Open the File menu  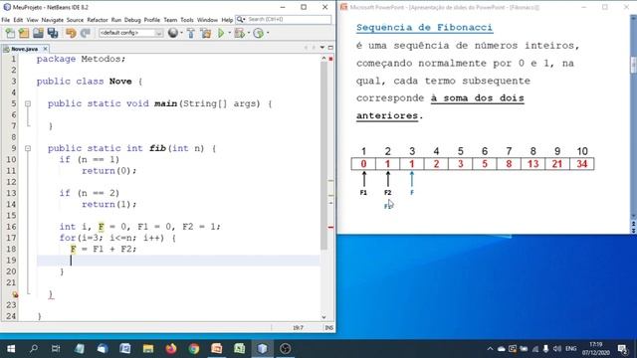tap(6, 20)
